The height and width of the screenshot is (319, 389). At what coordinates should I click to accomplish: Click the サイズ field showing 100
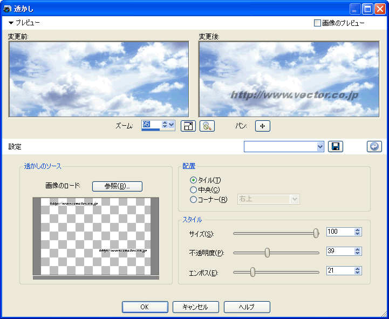(x=340, y=232)
